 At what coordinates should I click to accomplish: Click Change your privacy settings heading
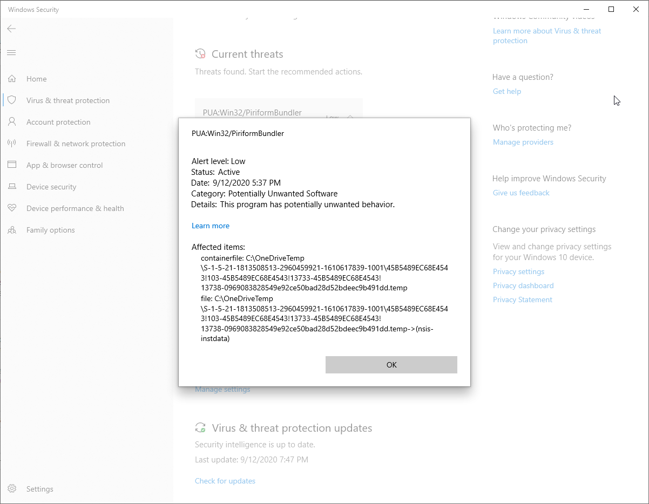[x=544, y=229]
